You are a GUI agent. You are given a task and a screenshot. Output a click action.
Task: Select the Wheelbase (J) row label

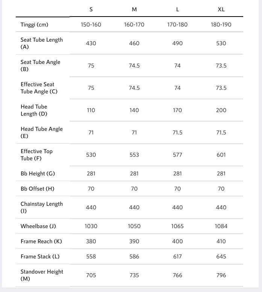38,227
